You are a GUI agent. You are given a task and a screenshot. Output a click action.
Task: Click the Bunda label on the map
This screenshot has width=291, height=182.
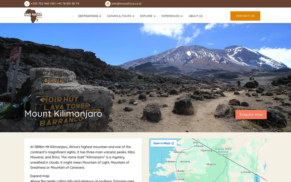tap(181, 171)
